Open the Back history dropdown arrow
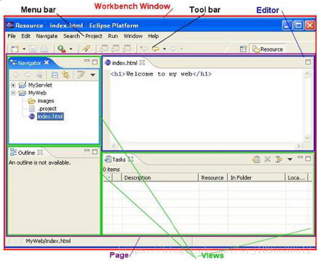 (165, 49)
